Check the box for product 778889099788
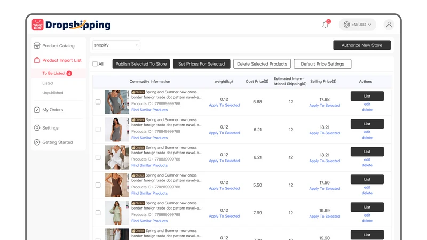427x240 pixels. point(98,213)
